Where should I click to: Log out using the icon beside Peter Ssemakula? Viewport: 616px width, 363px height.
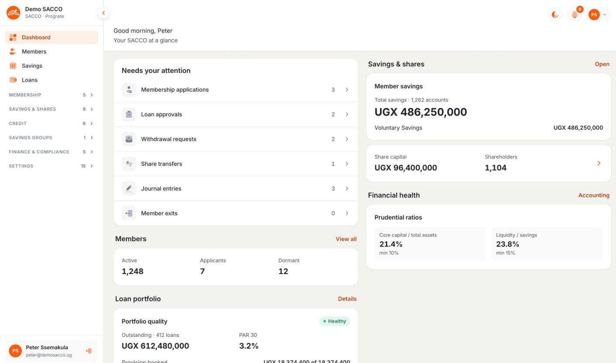coord(89,351)
